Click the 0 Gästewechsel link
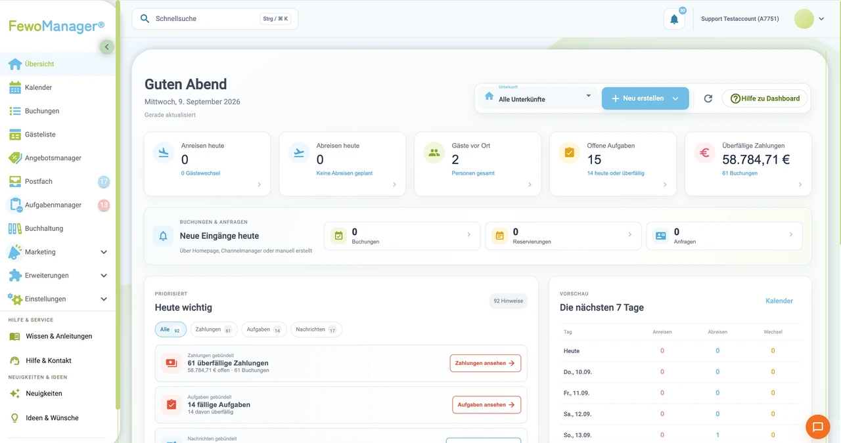This screenshot has height=443, width=841. 201,173
